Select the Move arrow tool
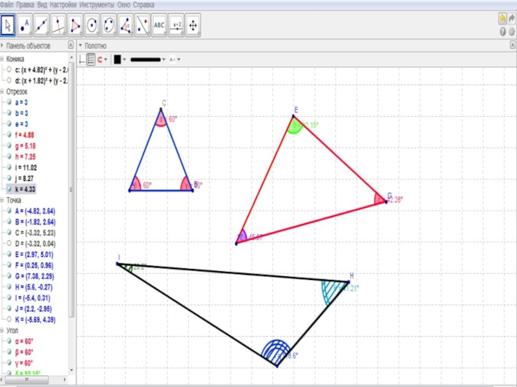The image size is (517, 387). 8,26
